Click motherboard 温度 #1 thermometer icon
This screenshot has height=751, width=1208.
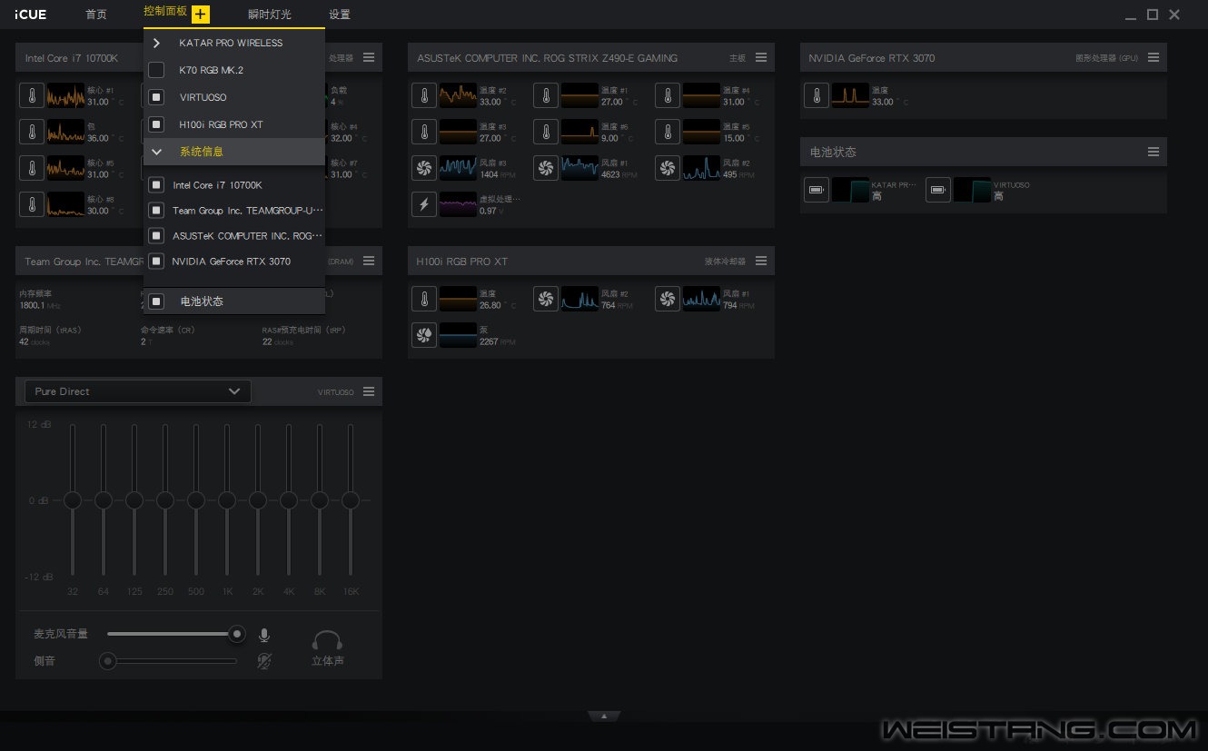tap(546, 95)
